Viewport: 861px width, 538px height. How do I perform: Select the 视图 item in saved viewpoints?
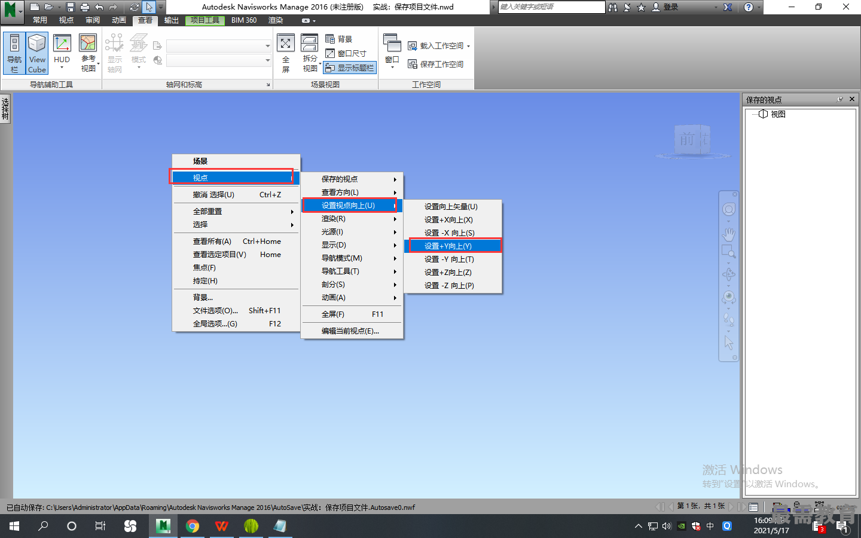(x=777, y=114)
